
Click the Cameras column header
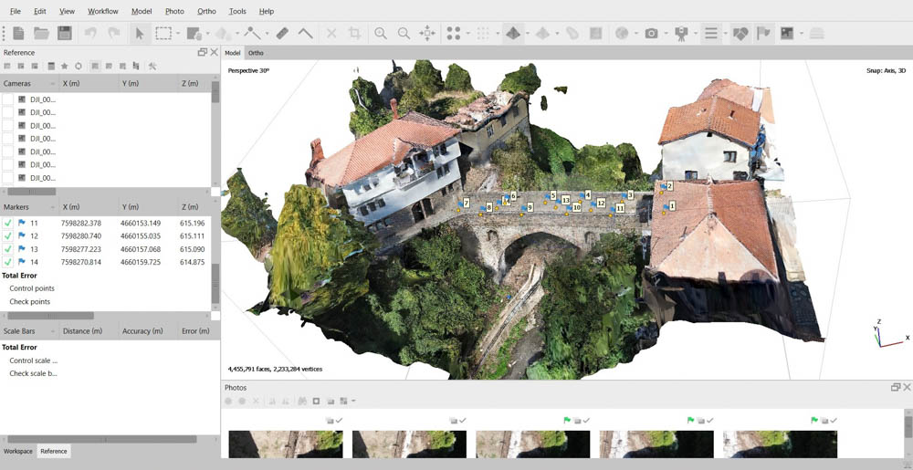pyautogui.click(x=29, y=84)
